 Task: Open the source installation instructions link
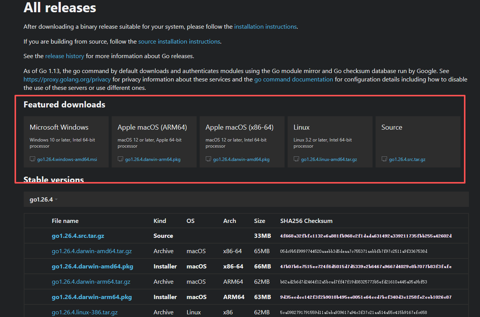coord(179,41)
